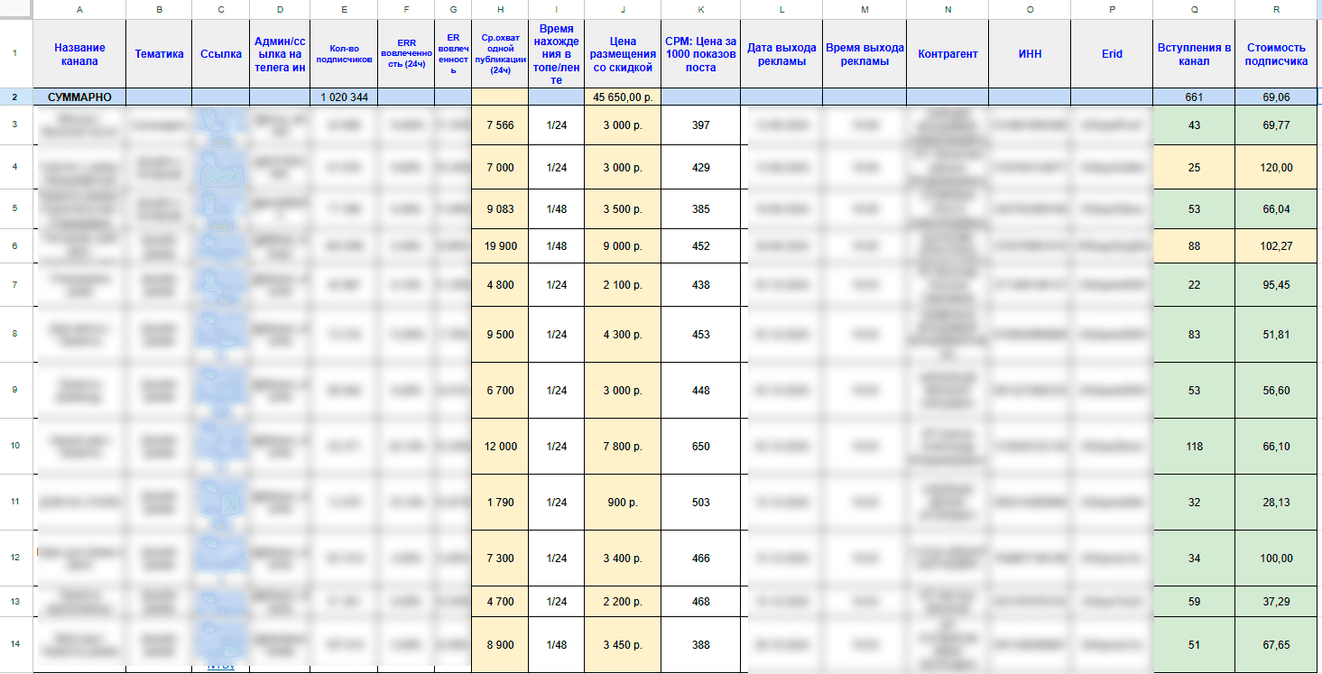The width and height of the screenshot is (1322, 674).
Task: Click reach value '12 000'
Action: [500, 447]
